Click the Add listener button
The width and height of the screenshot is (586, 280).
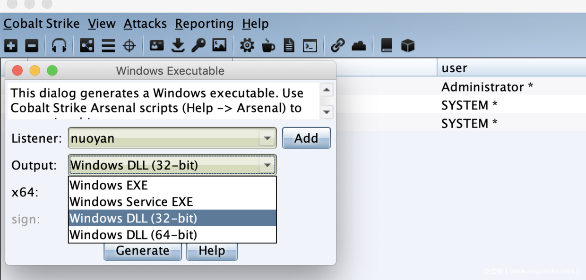(x=306, y=138)
